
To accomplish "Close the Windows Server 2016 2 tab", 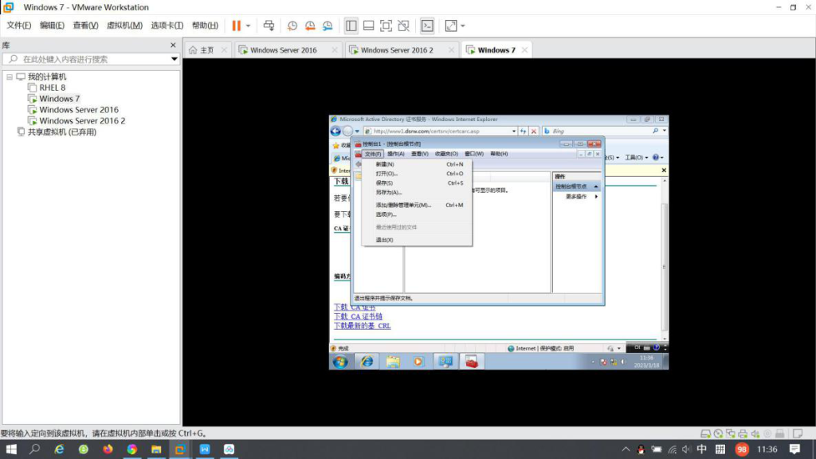I will [x=451, y=50].
